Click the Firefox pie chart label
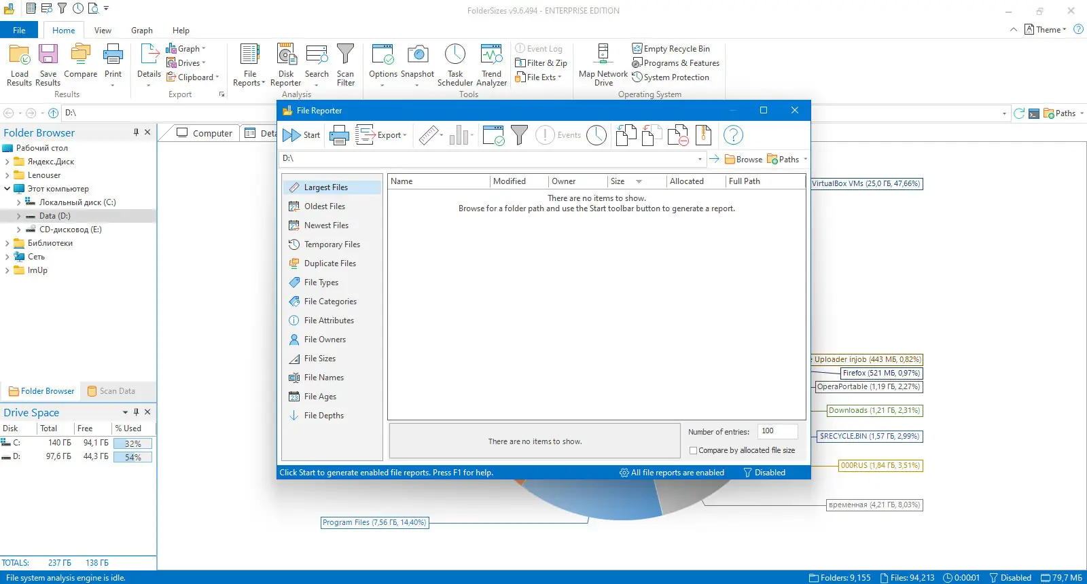1087x584 pixels. (x=882, y=373)
